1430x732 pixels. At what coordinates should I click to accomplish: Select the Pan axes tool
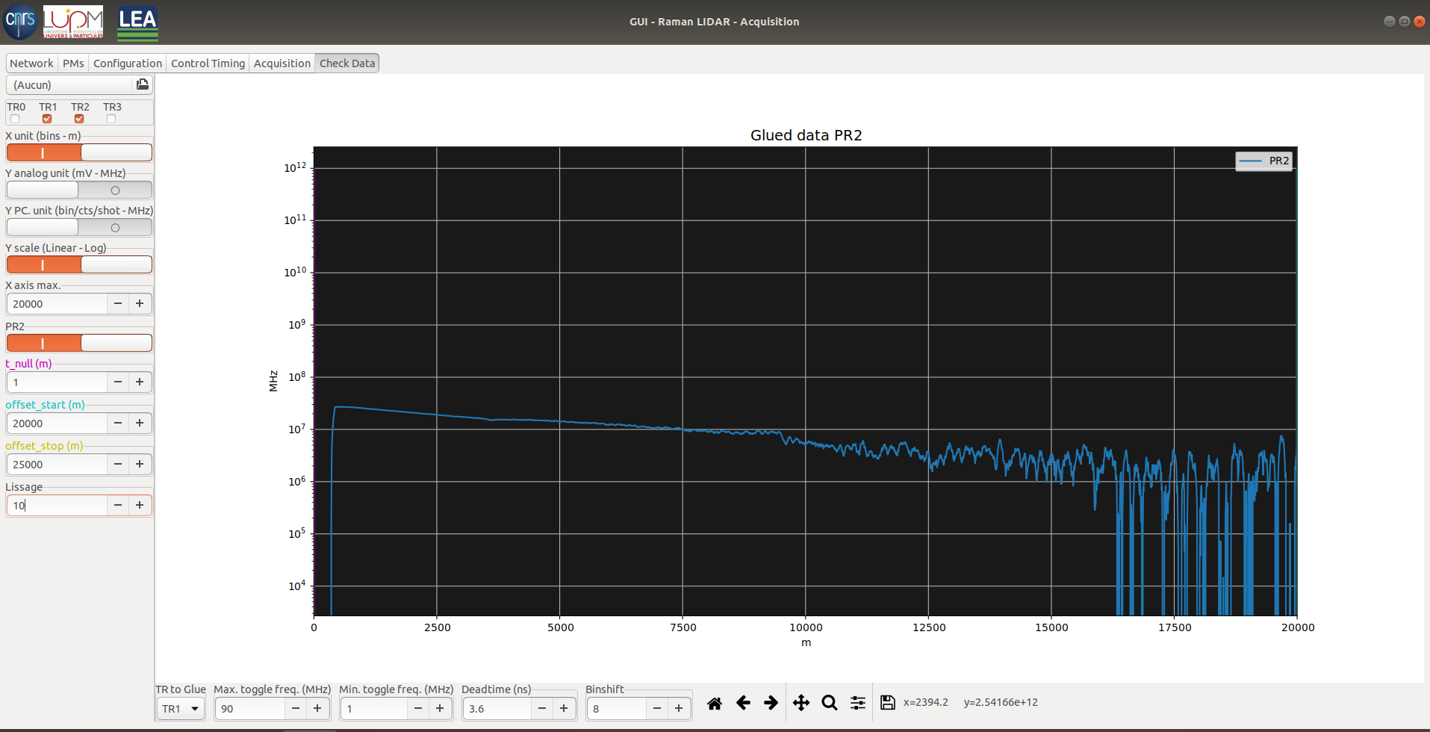[x=801, y=703]
